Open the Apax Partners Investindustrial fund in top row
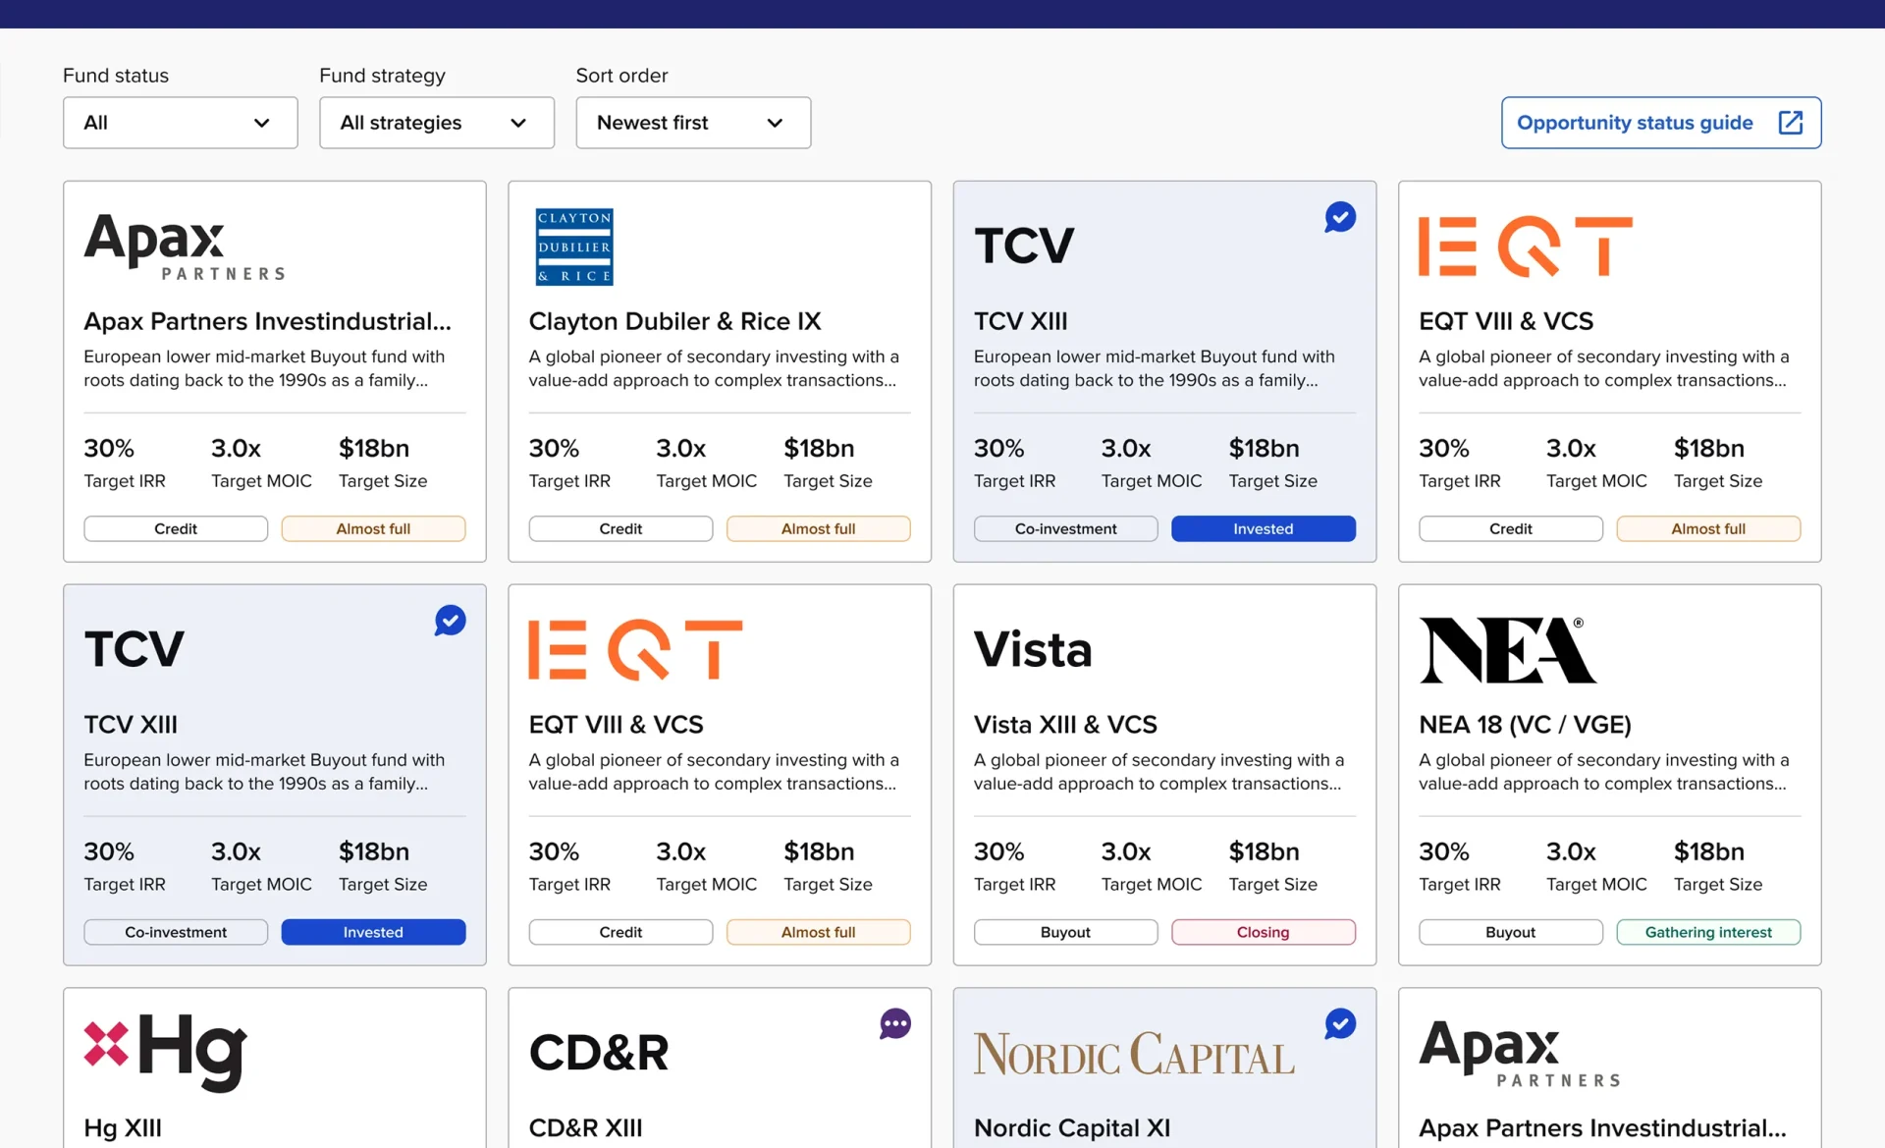The height and width of the screenshot is (1148, 1885). [x=268, y=321]
